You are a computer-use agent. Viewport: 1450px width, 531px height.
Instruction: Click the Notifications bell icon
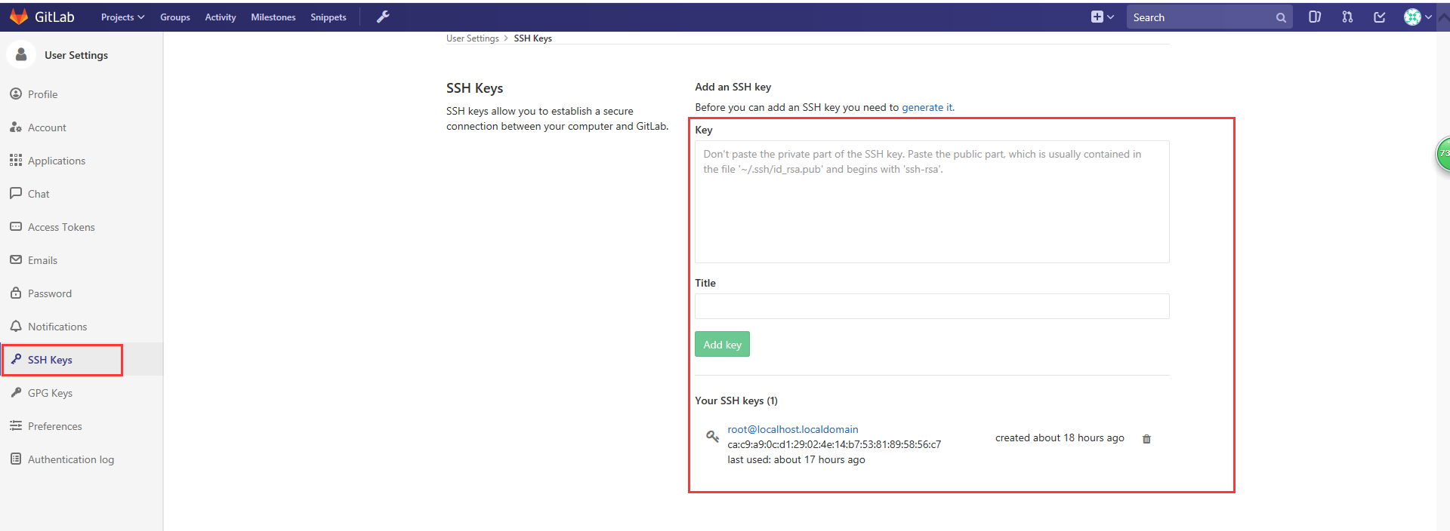[16, 326]
